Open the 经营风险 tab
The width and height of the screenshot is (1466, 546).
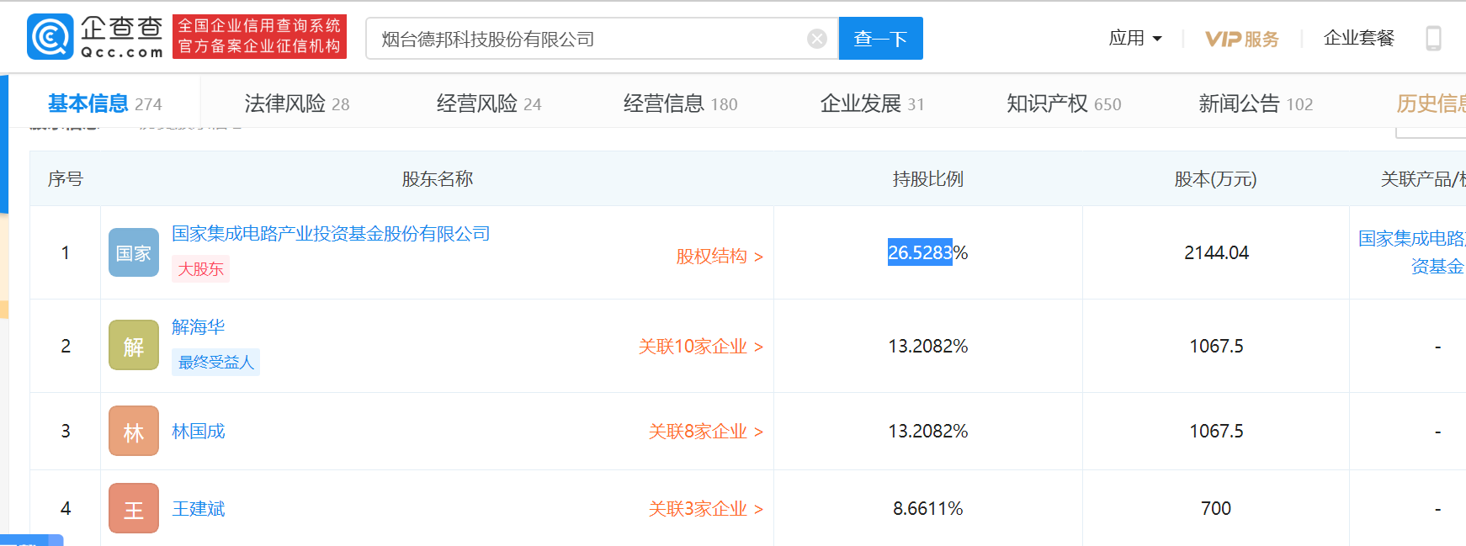pyautogui.click(x=488, y=103)
